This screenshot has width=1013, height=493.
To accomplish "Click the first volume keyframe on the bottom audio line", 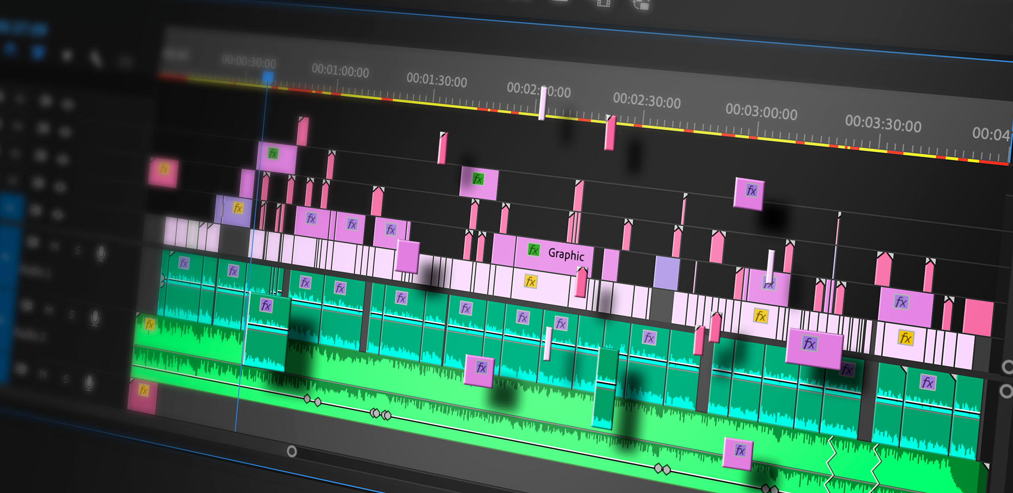I will coord(307,398).
